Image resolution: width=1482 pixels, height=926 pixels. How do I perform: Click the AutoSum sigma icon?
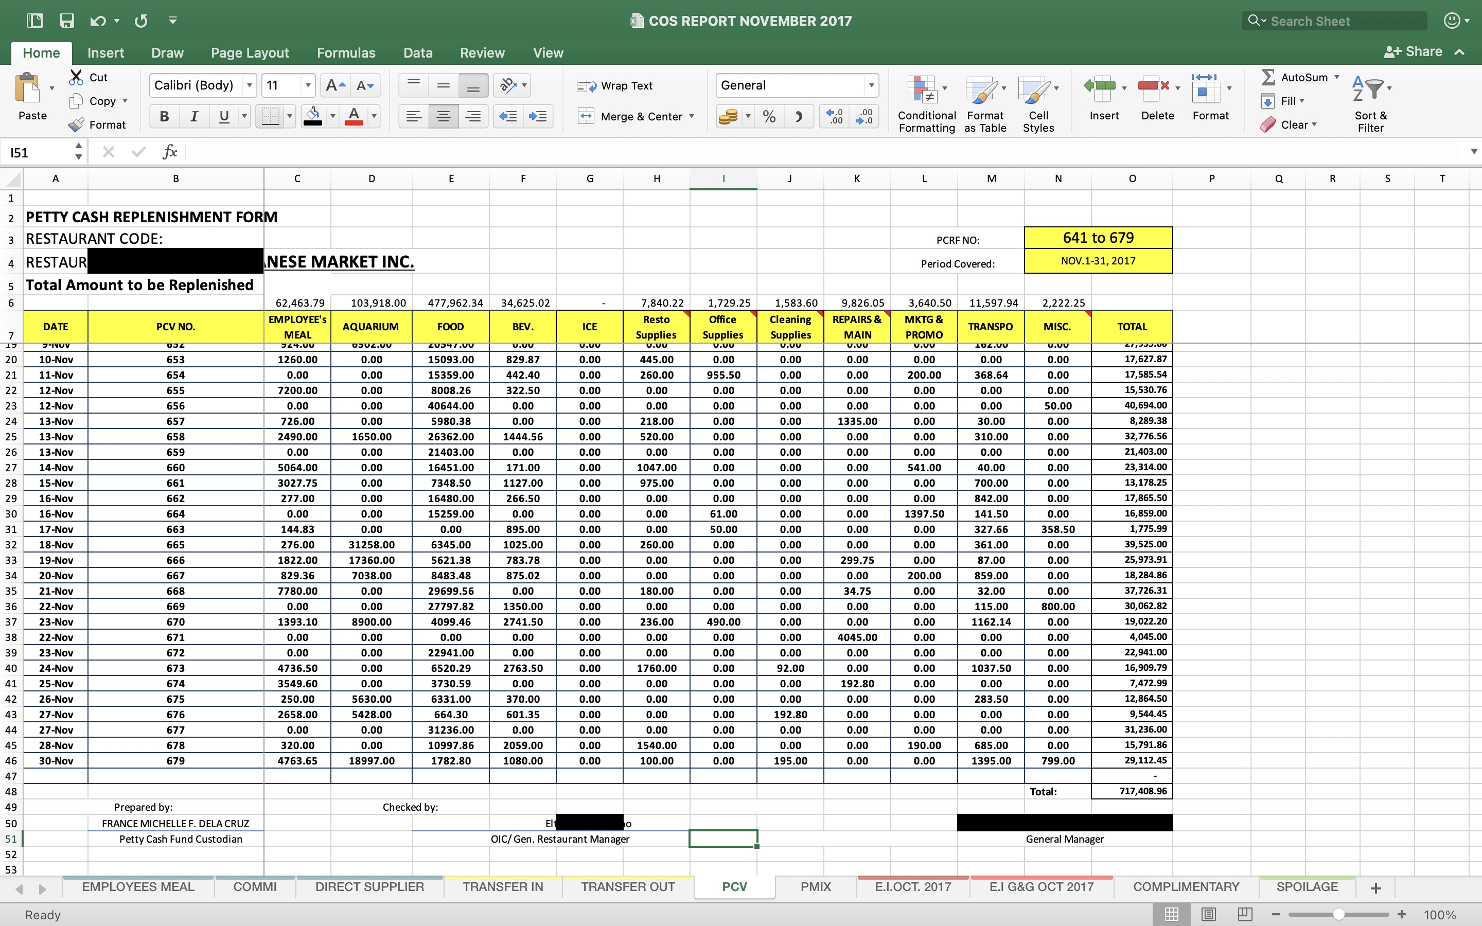click(x=1267, y=77)
